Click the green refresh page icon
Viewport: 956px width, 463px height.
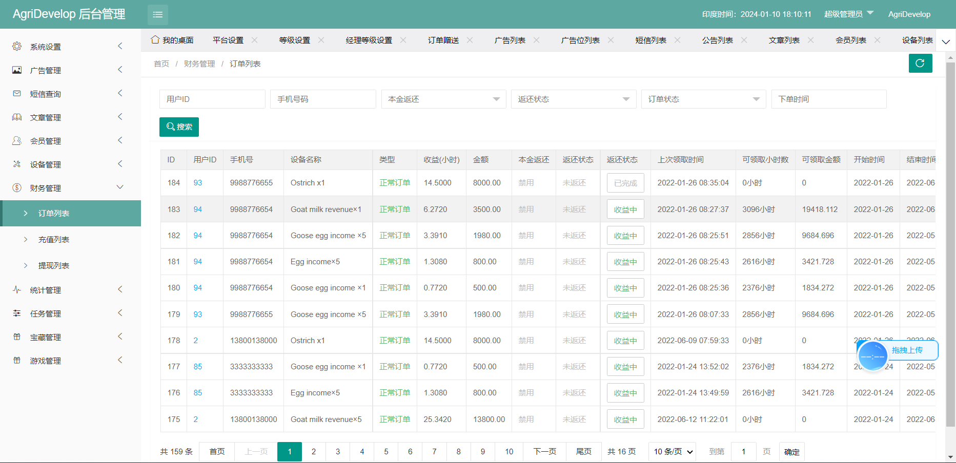coord(920,63)
